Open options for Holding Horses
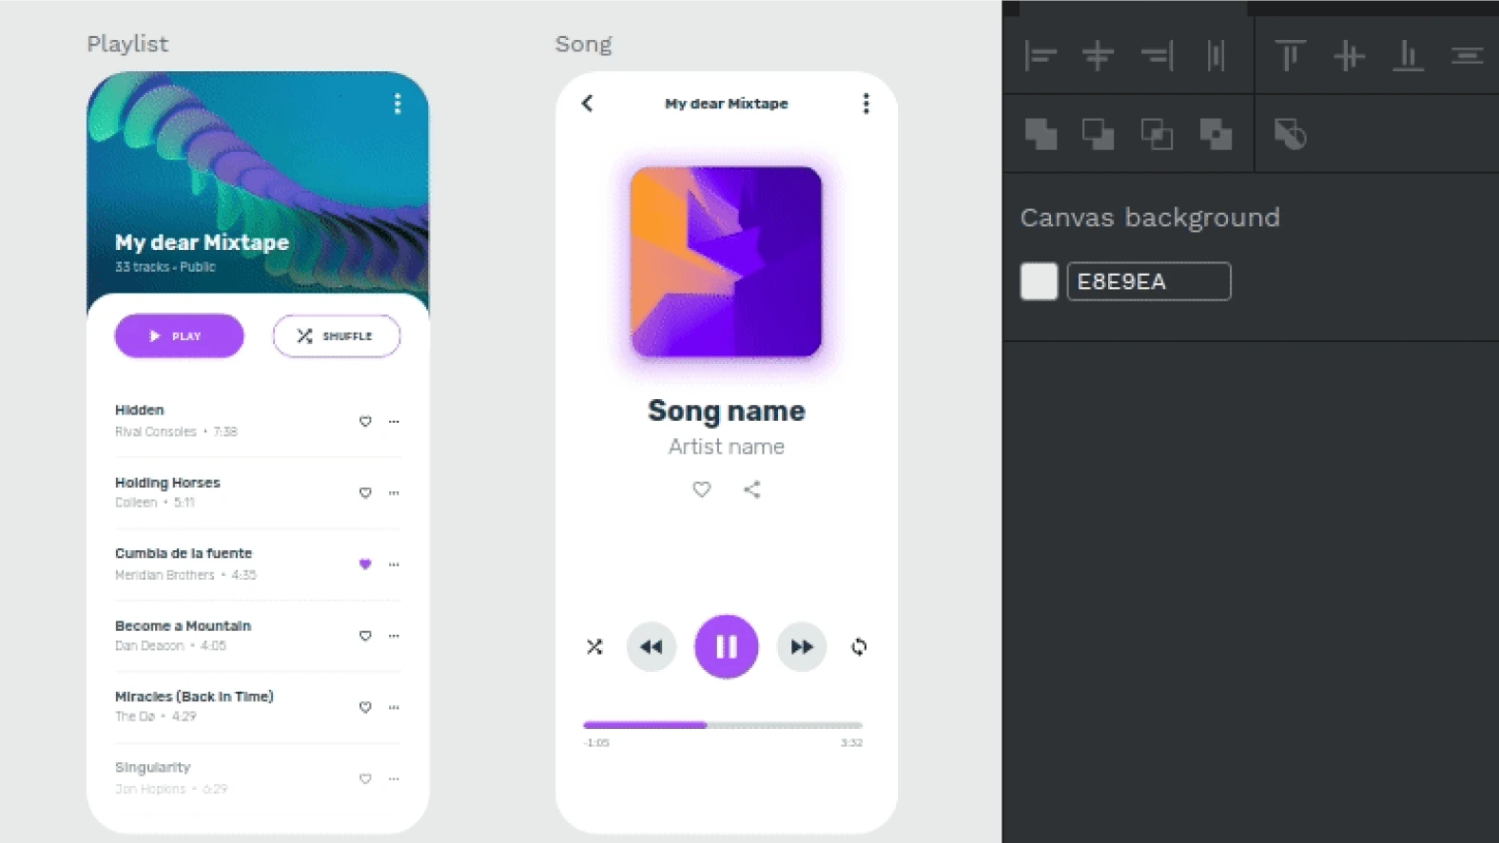1499x843 pixels. tap(394, 492)
